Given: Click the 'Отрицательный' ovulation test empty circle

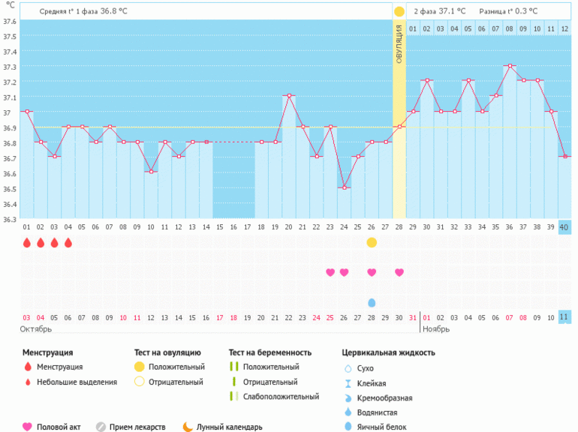Looking at the screenshot, I should [140, 382].
